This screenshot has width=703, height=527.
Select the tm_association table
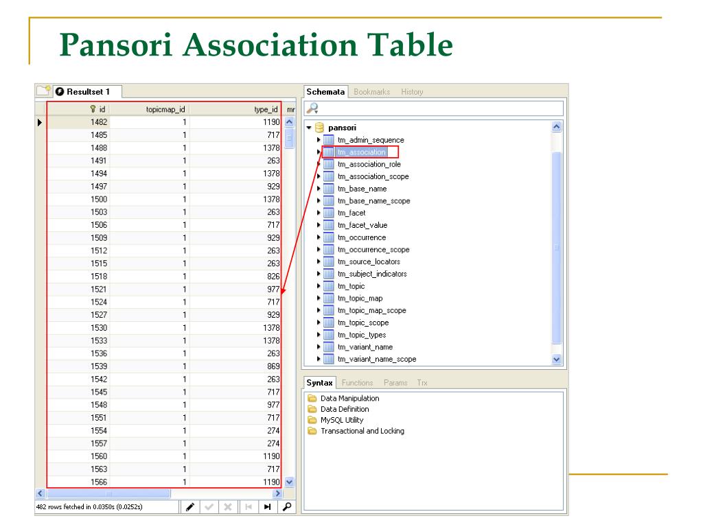click(361, 152)
